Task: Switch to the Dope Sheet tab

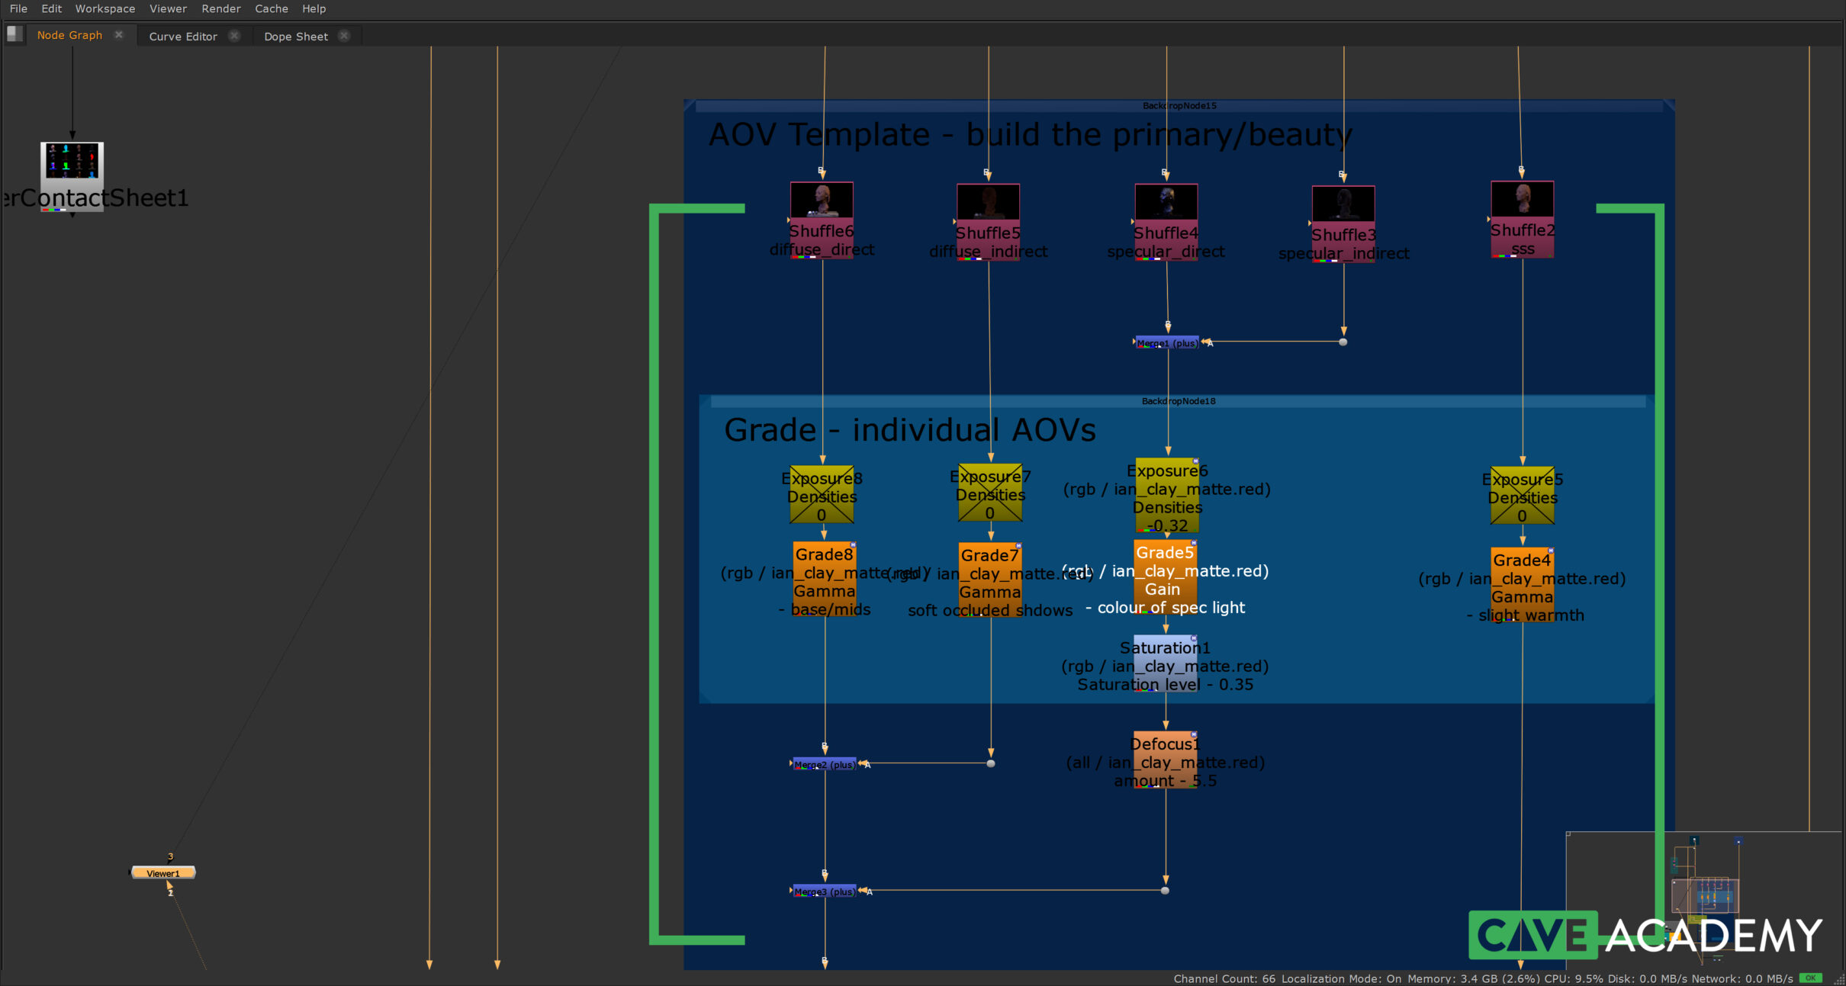Action: point(295,36)
